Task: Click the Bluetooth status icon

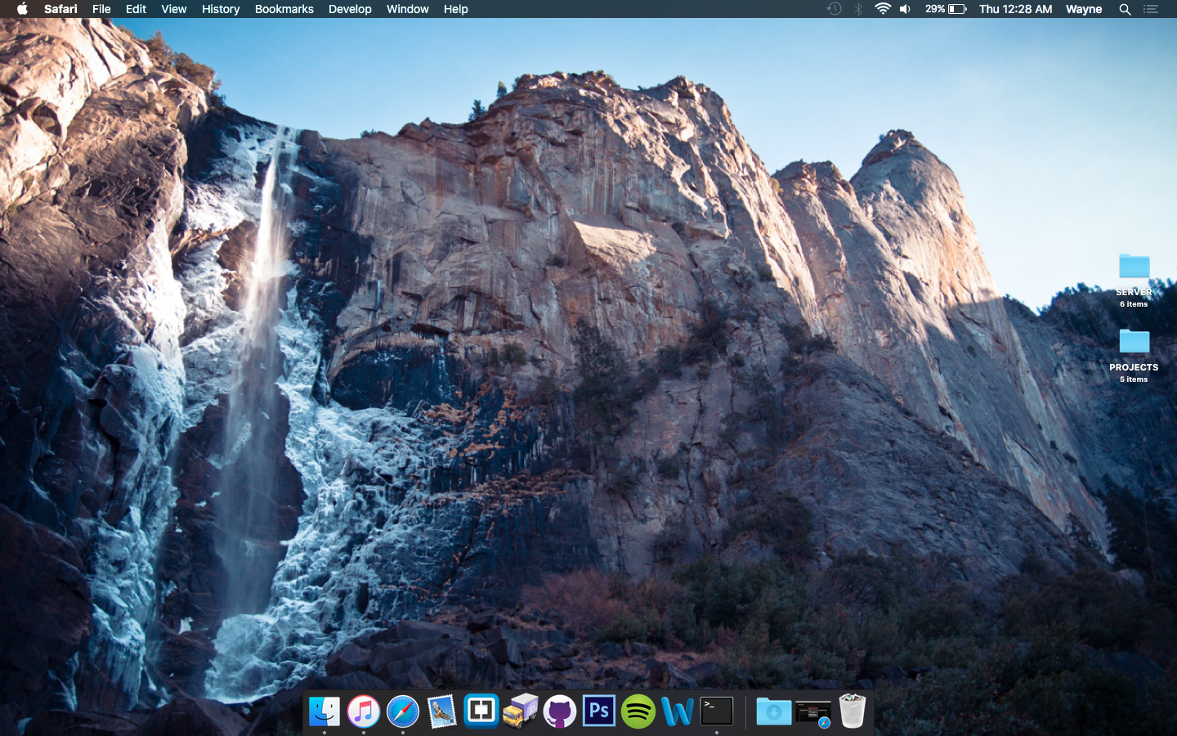Action: coord(858,9)
